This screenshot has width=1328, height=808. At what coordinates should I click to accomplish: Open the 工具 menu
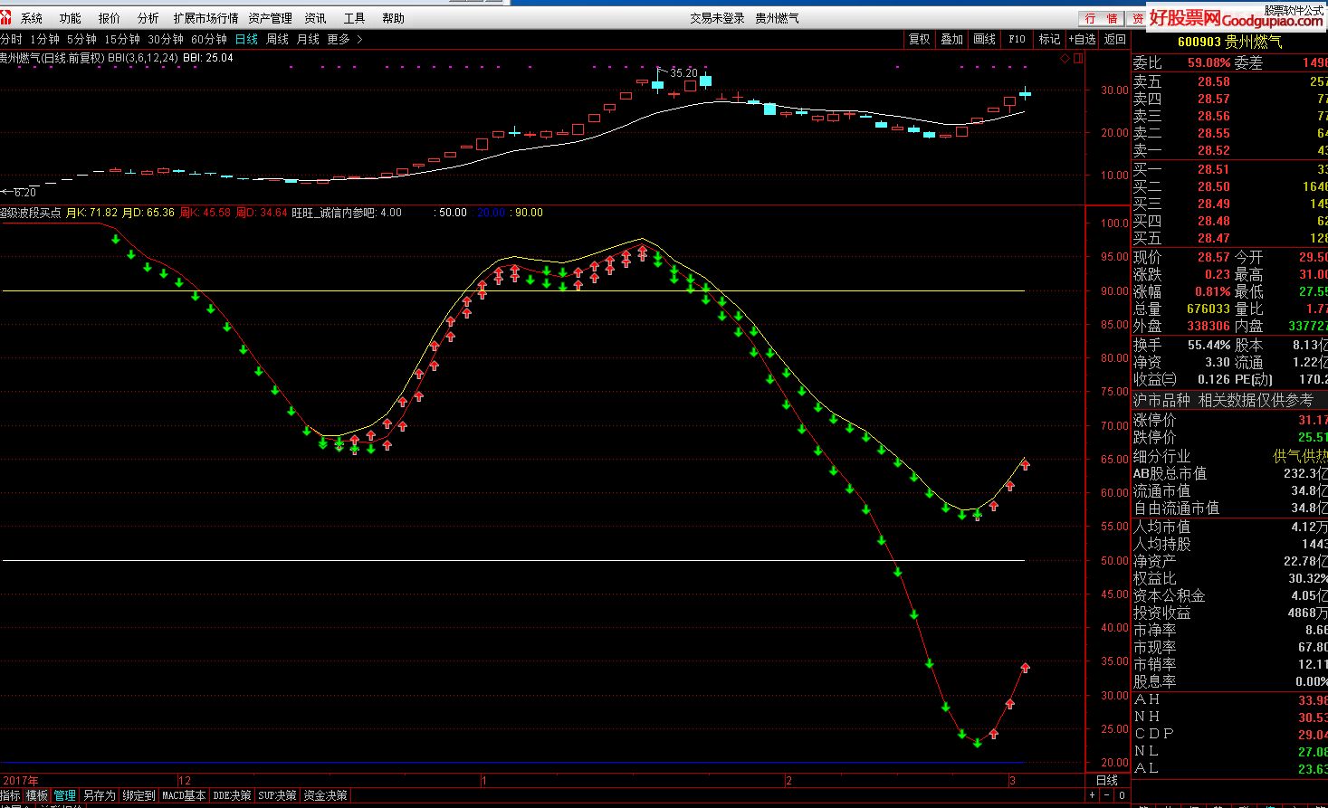(x=355, y=18)
